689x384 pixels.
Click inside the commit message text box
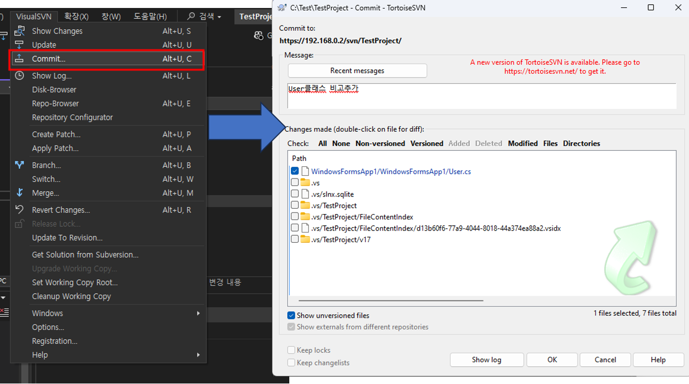pyautogui.click(x=482, y=96)
